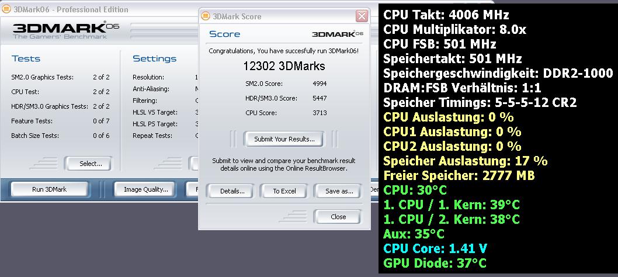Click the SM2.0 Score value 4994

point(320,84)
